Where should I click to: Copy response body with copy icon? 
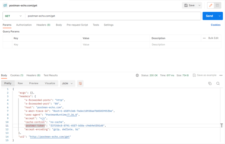tap(210, 83)
